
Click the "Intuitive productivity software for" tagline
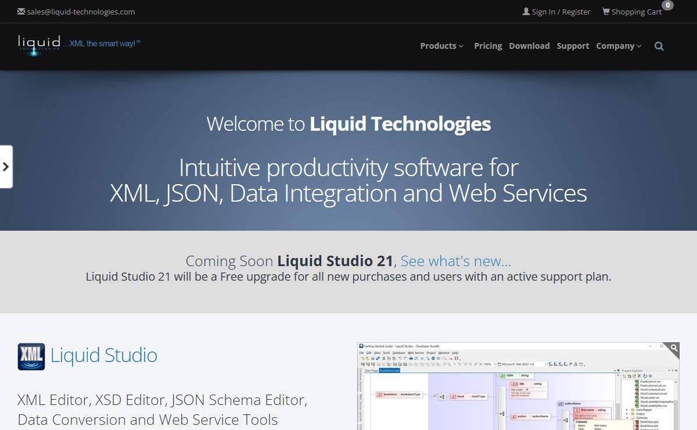click(x=348, y=168)
